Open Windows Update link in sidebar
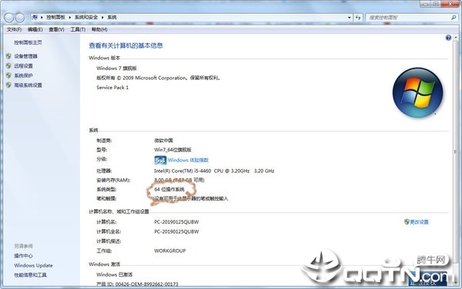Viewport: 462px width, 289px height. 33,265
